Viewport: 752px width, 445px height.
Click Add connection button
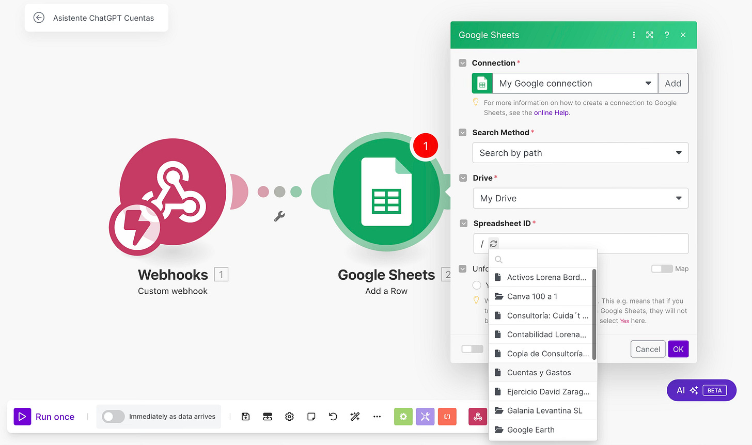(x=673, y=83)
